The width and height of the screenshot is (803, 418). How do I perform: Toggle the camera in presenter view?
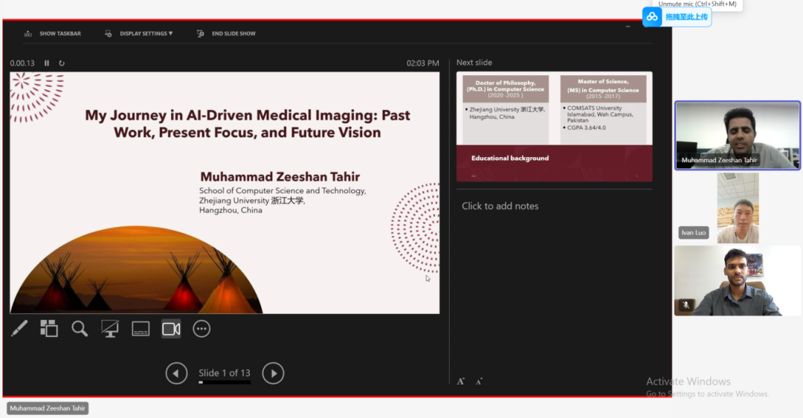(171, 328)
